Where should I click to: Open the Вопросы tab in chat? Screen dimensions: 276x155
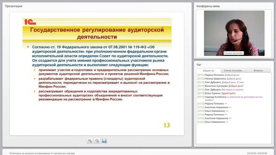click(x=258, y=71)
